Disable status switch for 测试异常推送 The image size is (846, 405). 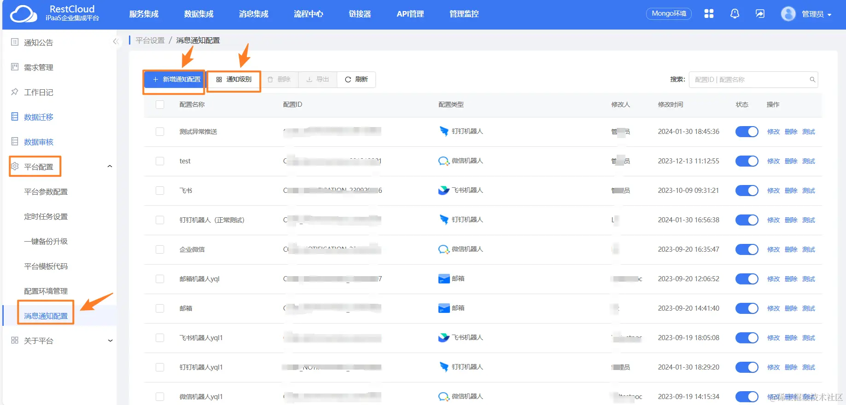coord(747,132)
